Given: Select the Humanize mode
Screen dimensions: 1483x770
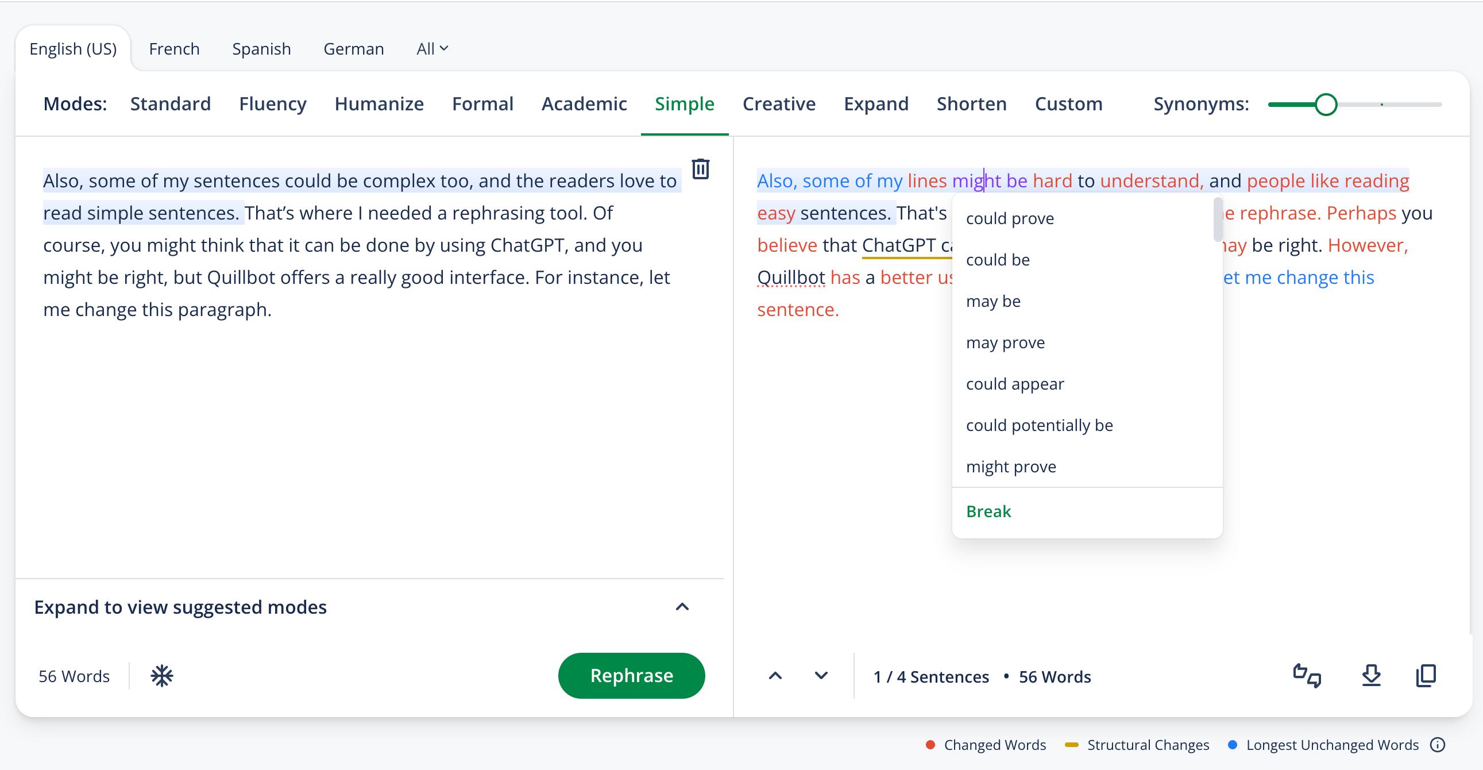Looking at the screenshot, I should point(379,103).
